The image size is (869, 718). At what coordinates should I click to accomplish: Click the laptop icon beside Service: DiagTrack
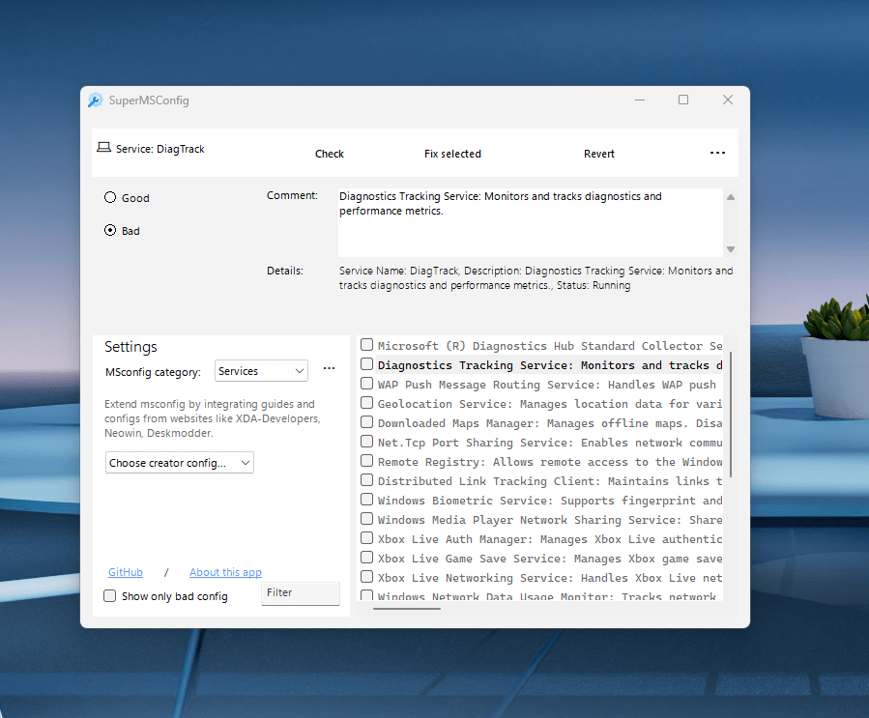(x=103, y=147)
